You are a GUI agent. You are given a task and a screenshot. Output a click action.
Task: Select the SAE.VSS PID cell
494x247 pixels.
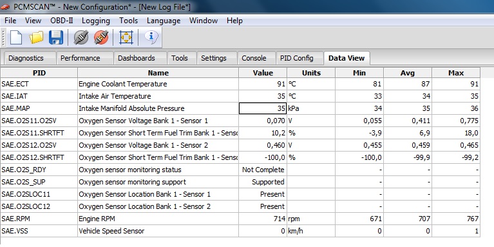click(x=39, y=231)
